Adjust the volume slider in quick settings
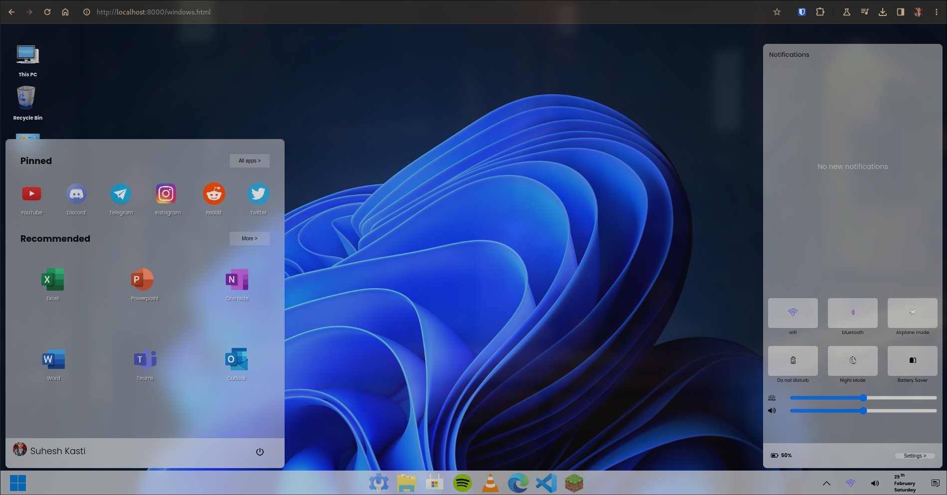Screen dimensions: 947x495 point(863,410)
